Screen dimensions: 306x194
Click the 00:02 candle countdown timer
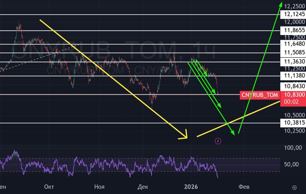coord(291,102)
